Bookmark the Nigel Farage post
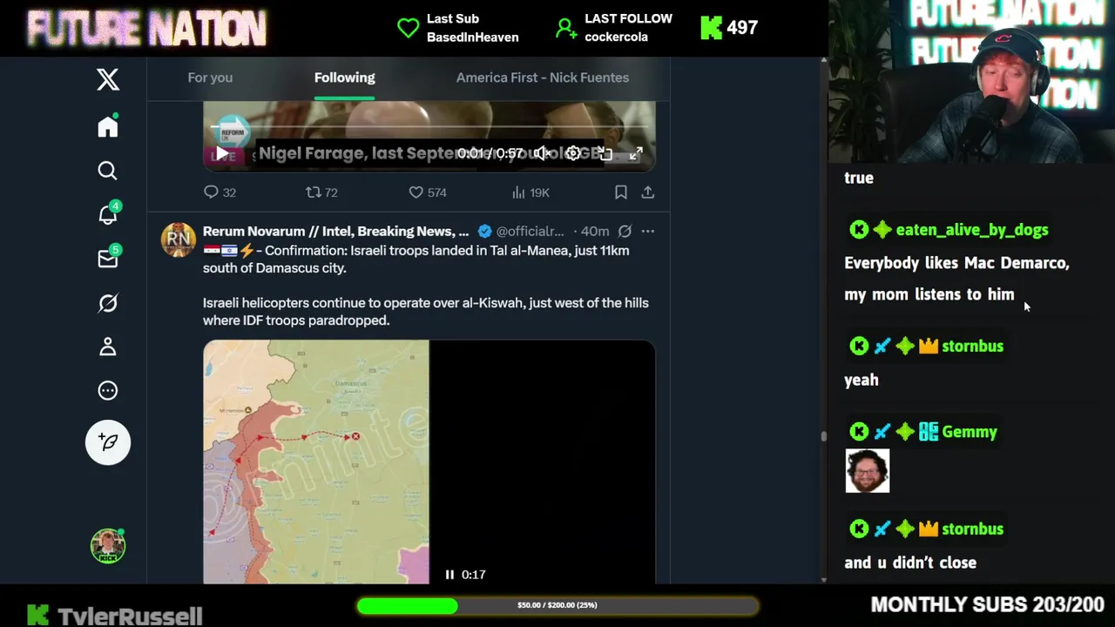This screenshot has height=627, width=1115. (621, 192)
